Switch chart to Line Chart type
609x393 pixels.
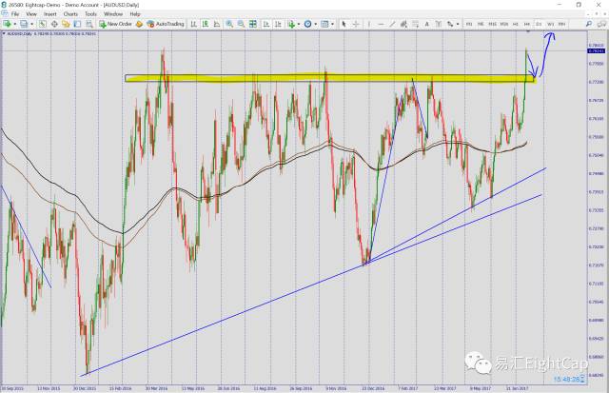tap(217, 24)
